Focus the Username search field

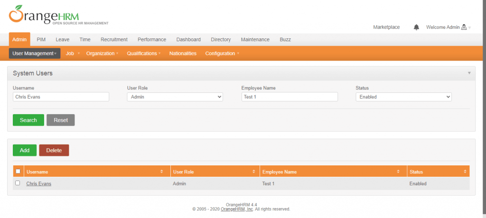pos(61,97)
